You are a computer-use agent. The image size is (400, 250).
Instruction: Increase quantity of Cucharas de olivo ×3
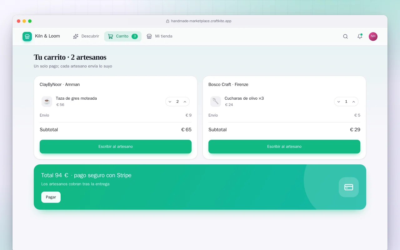[x=354, y=102]
